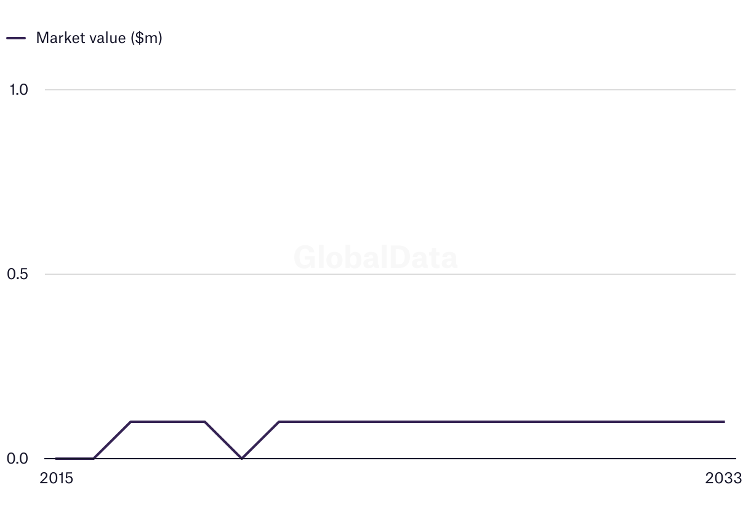Click the 1.0 horizontal gridline

390,90
